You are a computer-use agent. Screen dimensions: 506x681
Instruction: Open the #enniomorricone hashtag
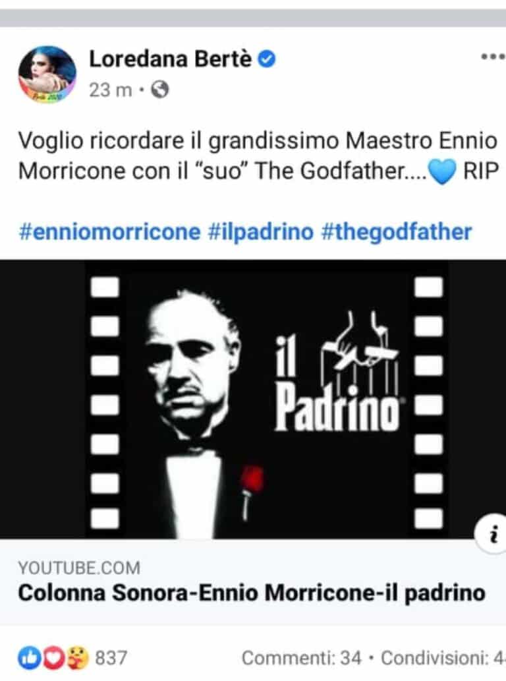[109, 232]
